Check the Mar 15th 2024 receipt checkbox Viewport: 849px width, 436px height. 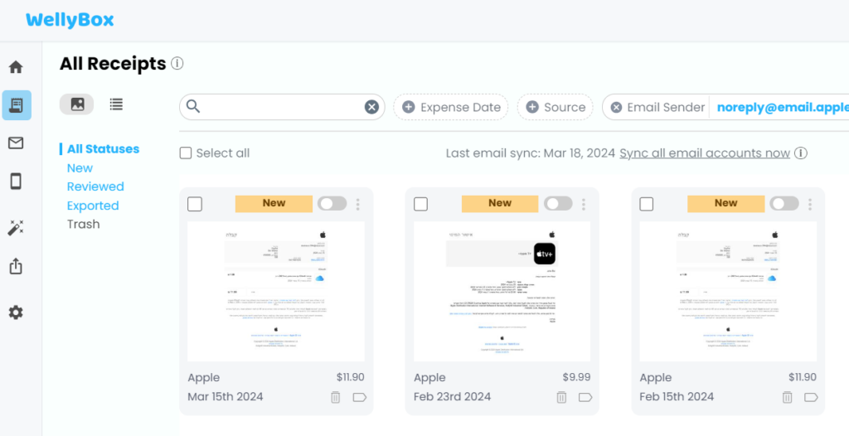coord(195,204)
